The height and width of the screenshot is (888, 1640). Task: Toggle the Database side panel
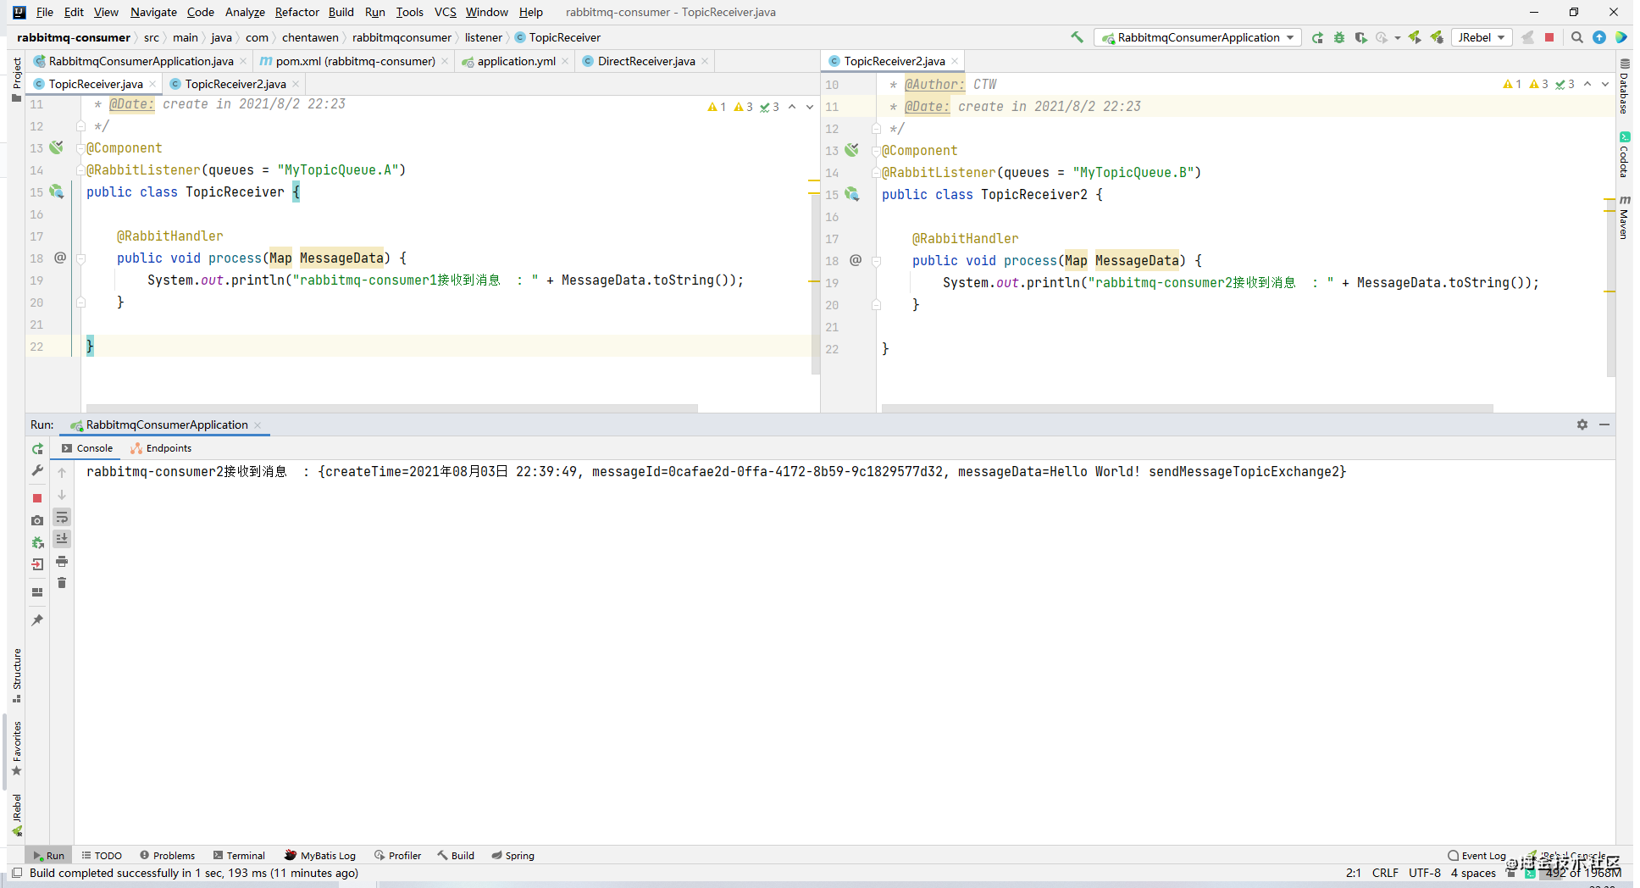point(1624,86)
